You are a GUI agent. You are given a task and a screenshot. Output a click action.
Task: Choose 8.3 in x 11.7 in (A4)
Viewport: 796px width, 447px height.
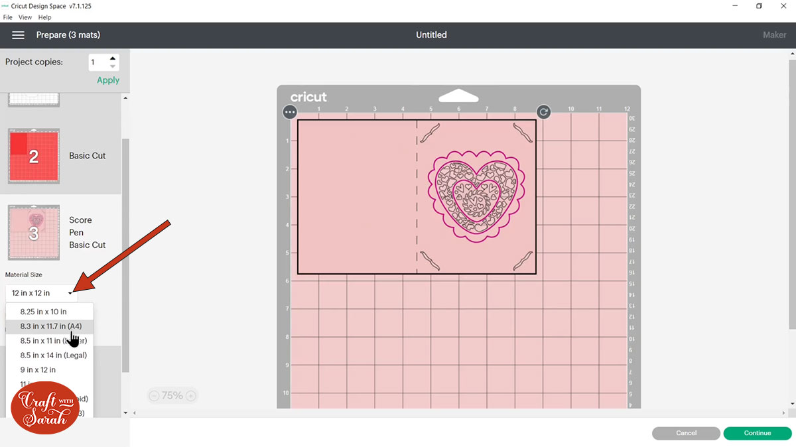click(50, 326)
